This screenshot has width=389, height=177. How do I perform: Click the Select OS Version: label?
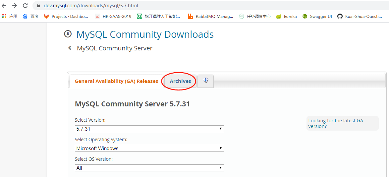(94, 159)
